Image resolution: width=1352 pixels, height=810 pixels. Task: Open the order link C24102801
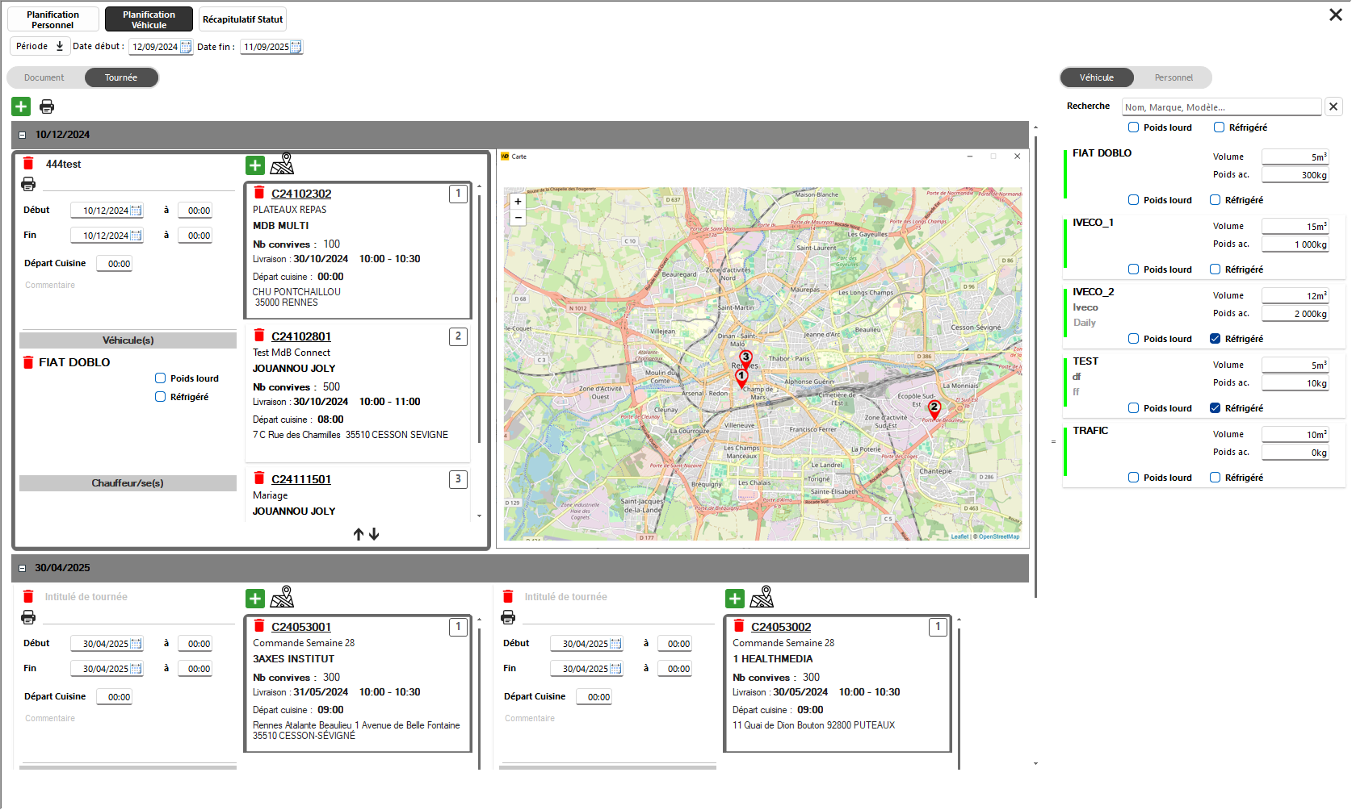point(301,336)
